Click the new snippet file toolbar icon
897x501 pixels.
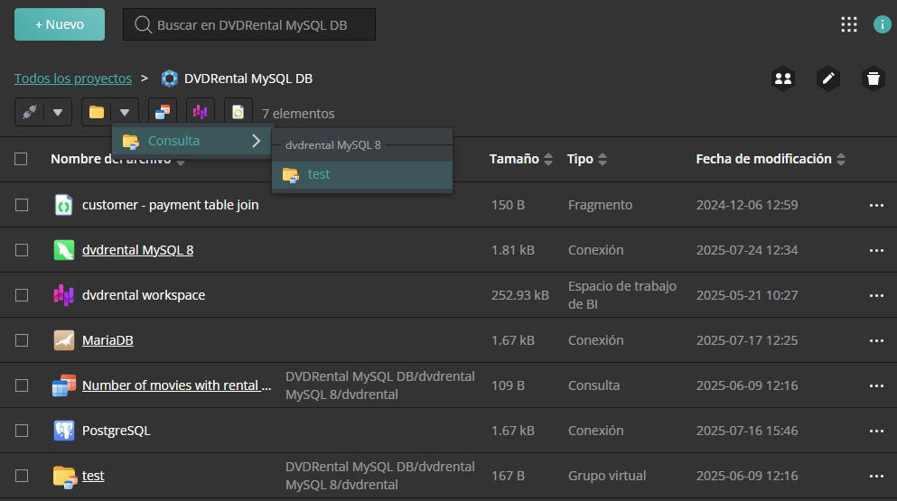(238, 113)
